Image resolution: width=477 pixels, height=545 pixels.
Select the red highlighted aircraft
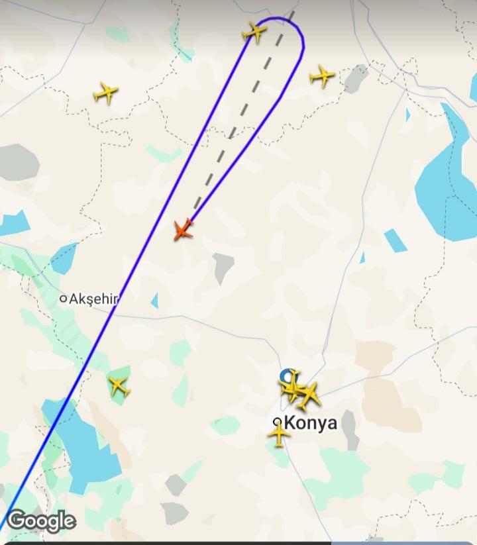[x=183, y=230]
